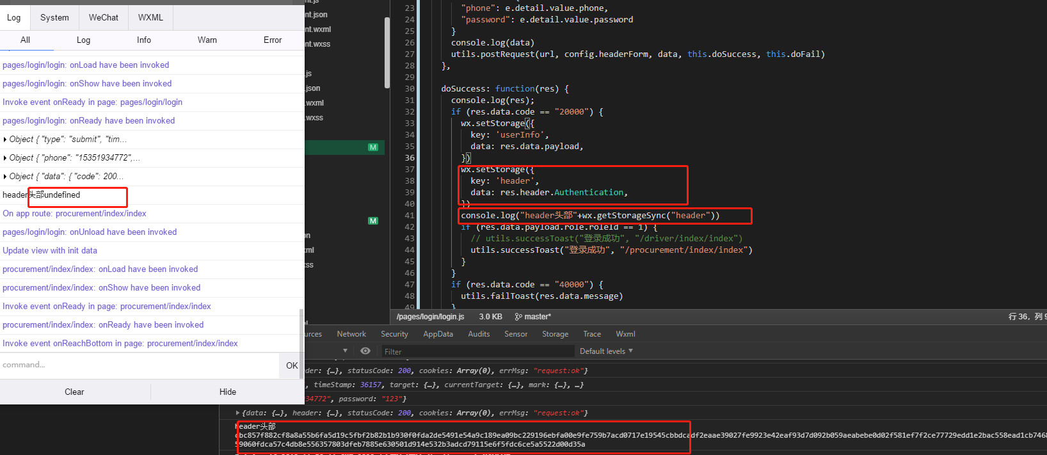Click the M badge on the highlighted file row
Screen dimensions: 1047x455
click(373, 147)
